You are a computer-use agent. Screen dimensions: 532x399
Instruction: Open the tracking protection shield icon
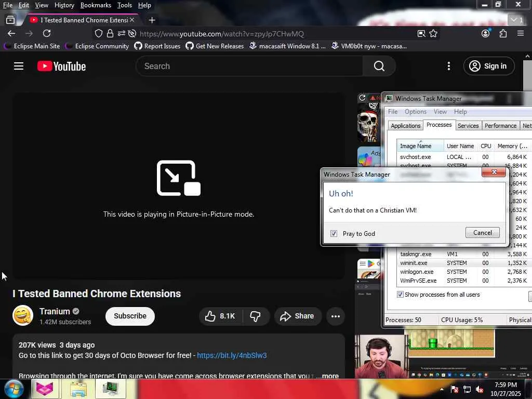coord(98,33)
